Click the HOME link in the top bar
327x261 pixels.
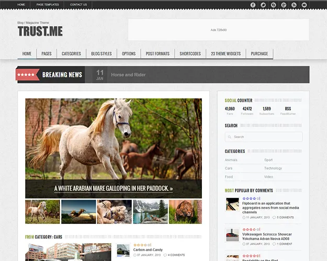click(21, 5)
